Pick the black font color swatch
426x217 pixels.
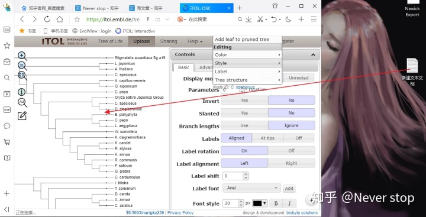[257, 203]
